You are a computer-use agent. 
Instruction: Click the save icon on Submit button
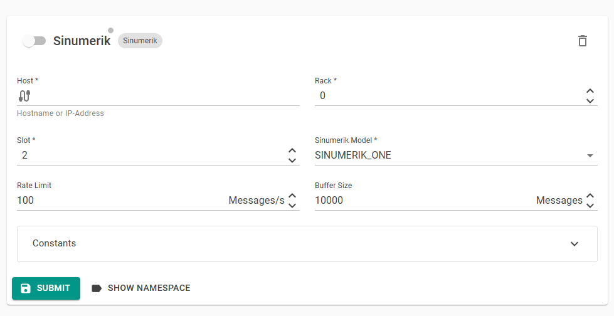(x=26, y=288)
